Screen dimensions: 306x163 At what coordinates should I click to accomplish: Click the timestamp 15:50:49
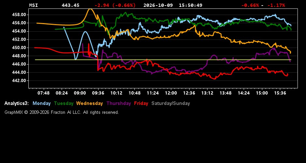[191, 5]
